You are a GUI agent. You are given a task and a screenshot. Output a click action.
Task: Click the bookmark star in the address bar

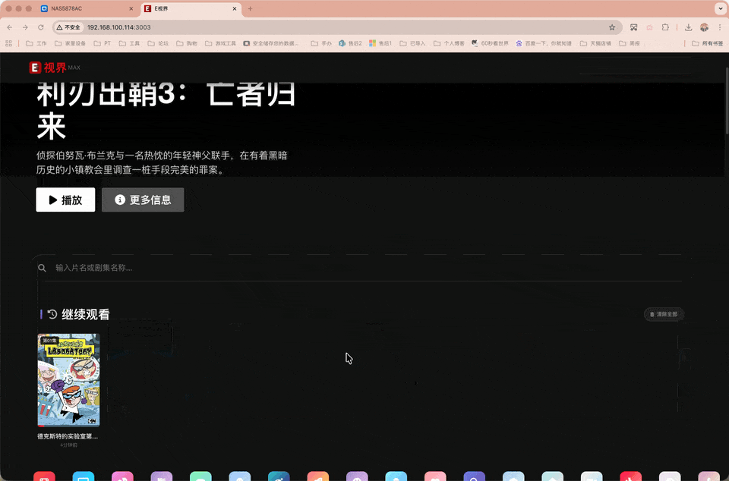614,27
